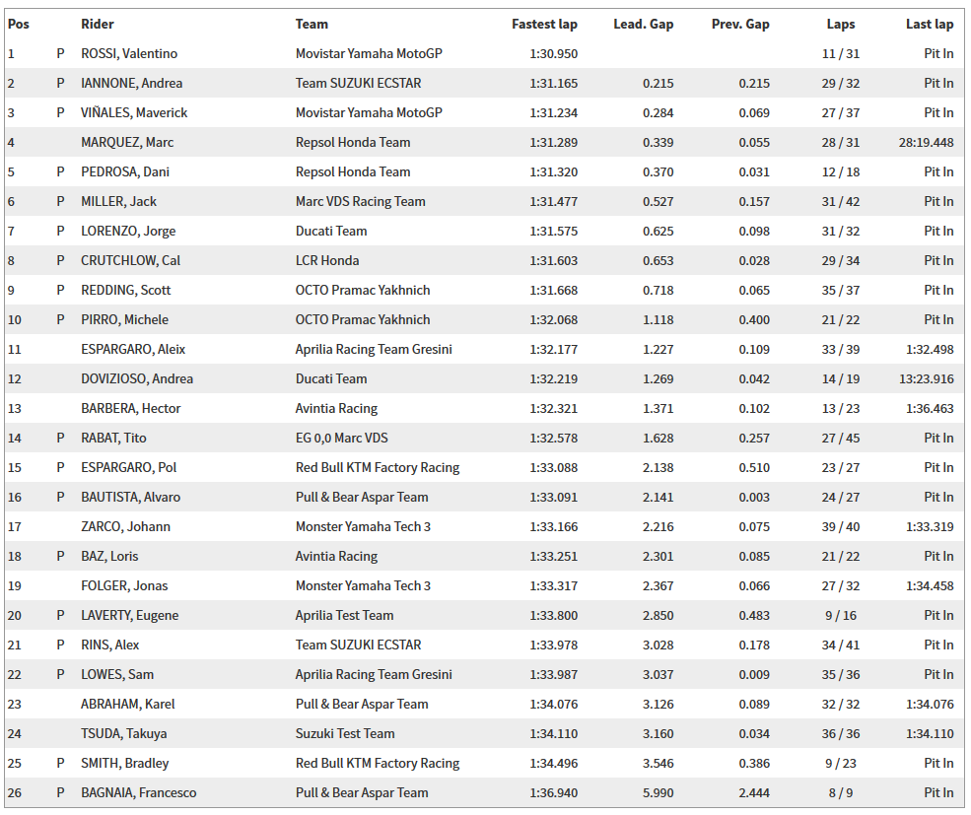This screenshot has width=971, height=815.
Task: Click Rossi's fastest lap time 1:30.950
Action: 553,53
